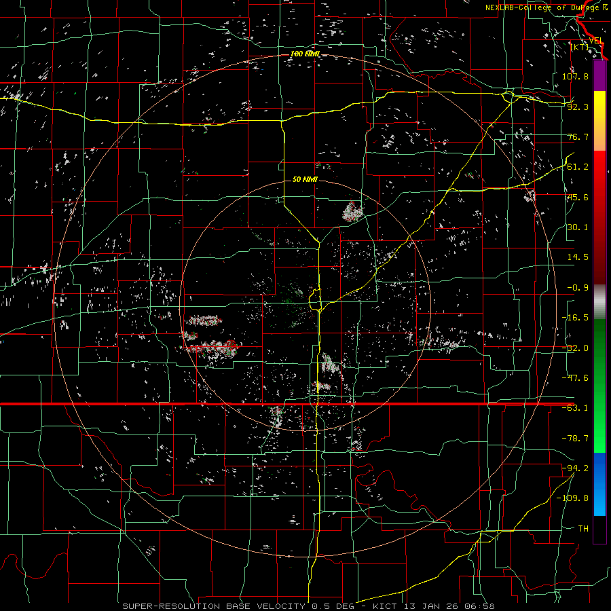The width and height of the screenshot is (611, 611).
Task: Select the -32.0 scale value
Action: (x=575, y=348)
